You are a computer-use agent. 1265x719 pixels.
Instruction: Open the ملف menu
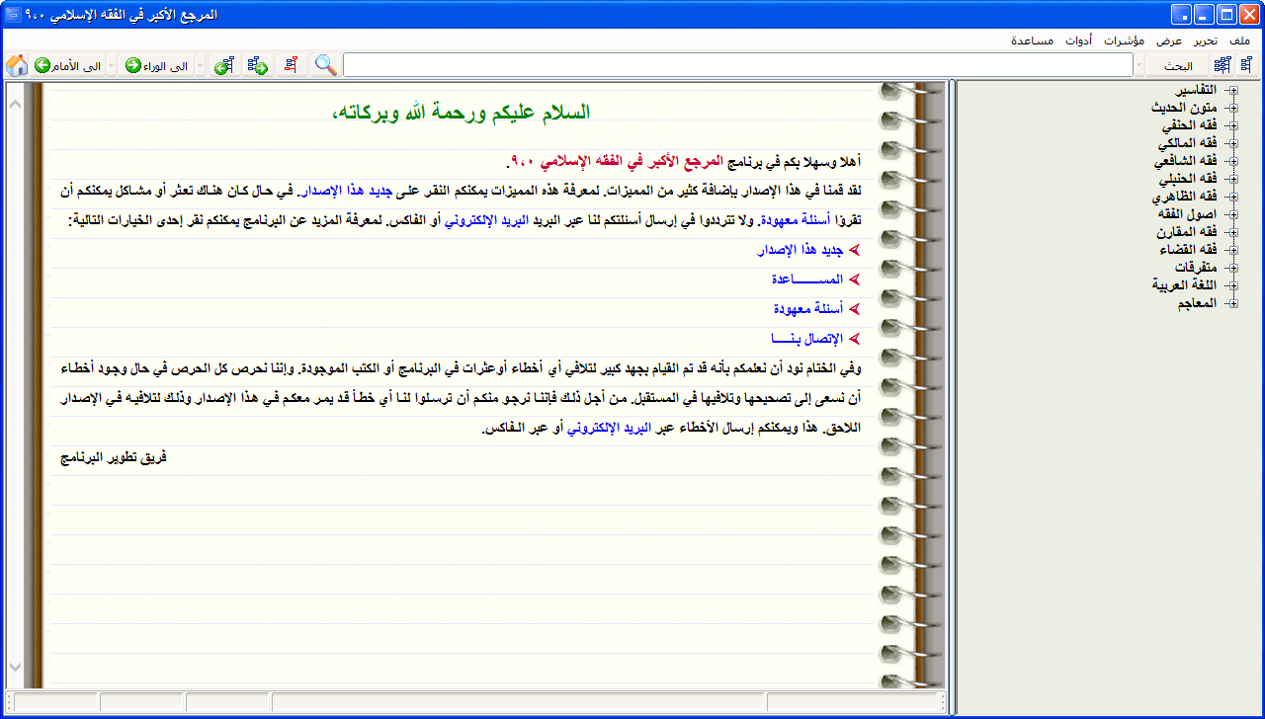(1239, 40)
